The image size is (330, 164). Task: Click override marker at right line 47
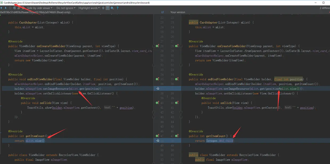[x=176, y=136]
